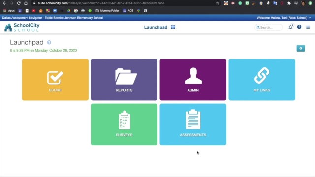Click the browser back arrow

click(x=4, y=3)
